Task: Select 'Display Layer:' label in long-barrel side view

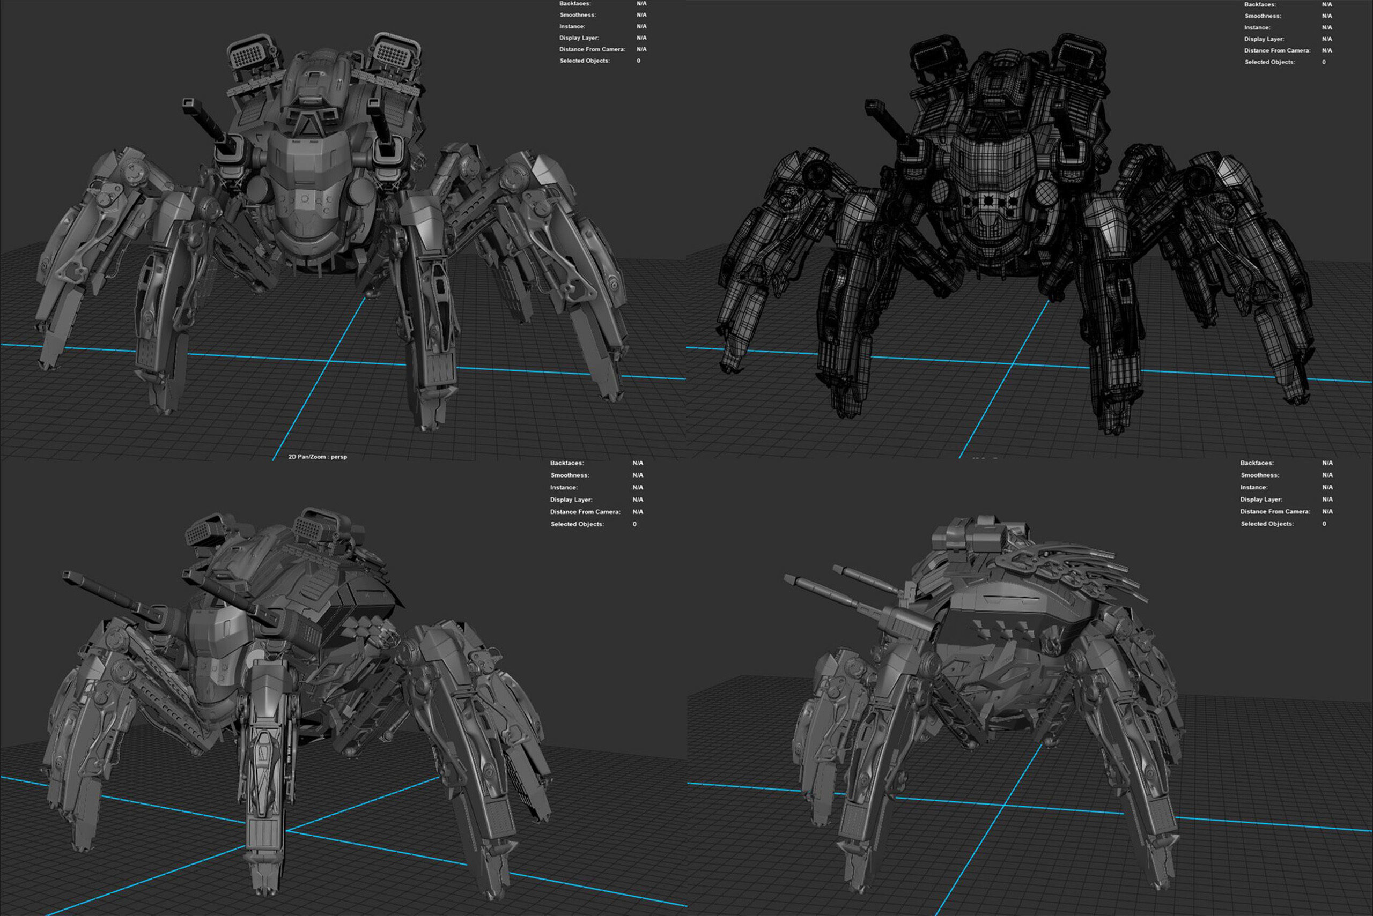Action: [x=571, y=500]
